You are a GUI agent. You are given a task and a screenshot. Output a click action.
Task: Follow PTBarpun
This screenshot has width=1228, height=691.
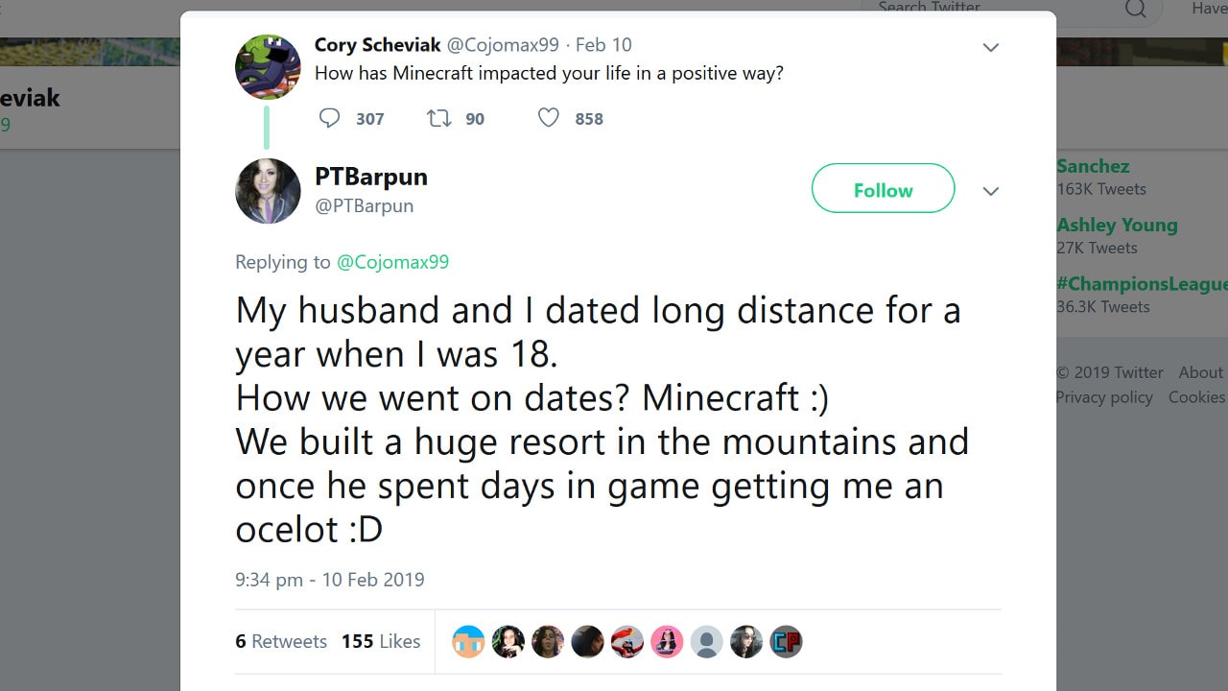point(883,189)
